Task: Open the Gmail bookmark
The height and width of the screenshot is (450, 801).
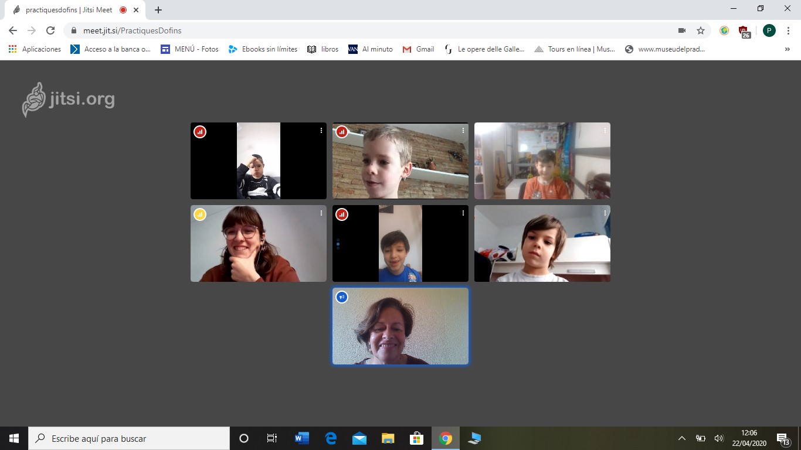Action: click(x=418, y=49)
